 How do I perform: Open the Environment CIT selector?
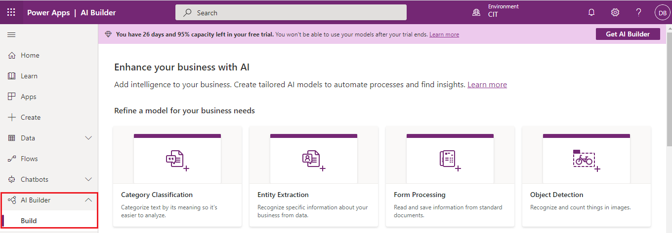tap(496, 11)
